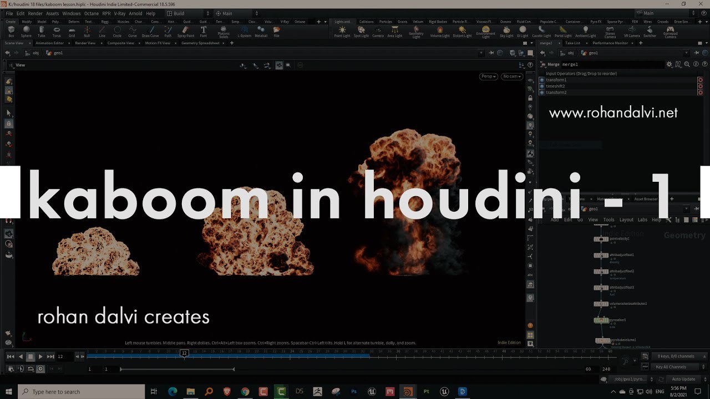
Task: Open the Render menu
Action: point(35,13)
